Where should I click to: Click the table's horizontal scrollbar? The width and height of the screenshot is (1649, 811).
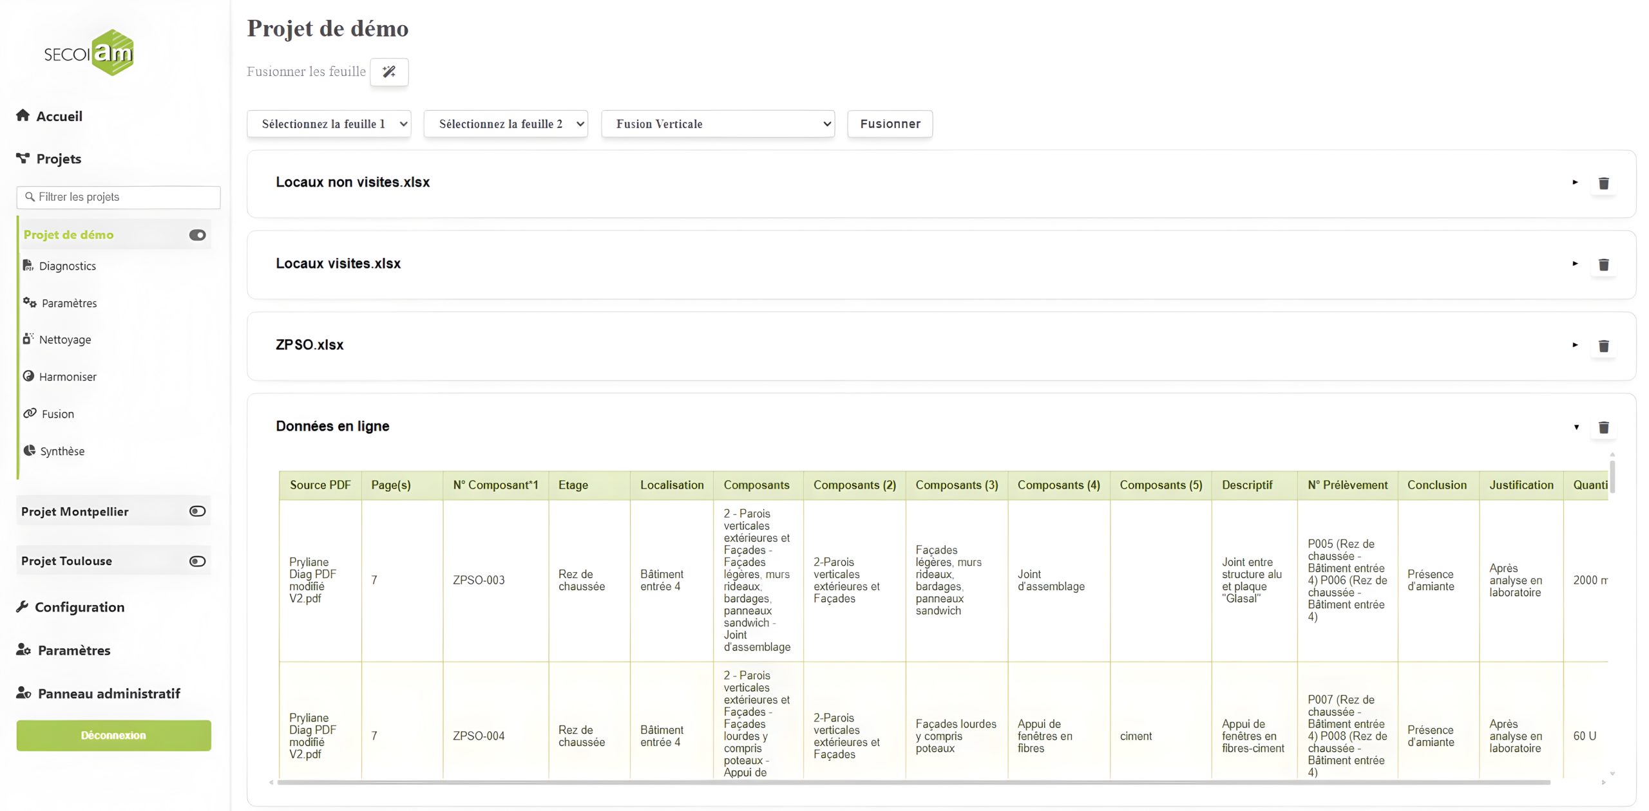913,782
